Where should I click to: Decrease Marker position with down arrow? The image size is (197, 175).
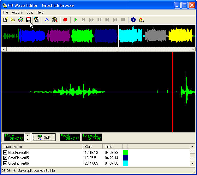(27, 139)
